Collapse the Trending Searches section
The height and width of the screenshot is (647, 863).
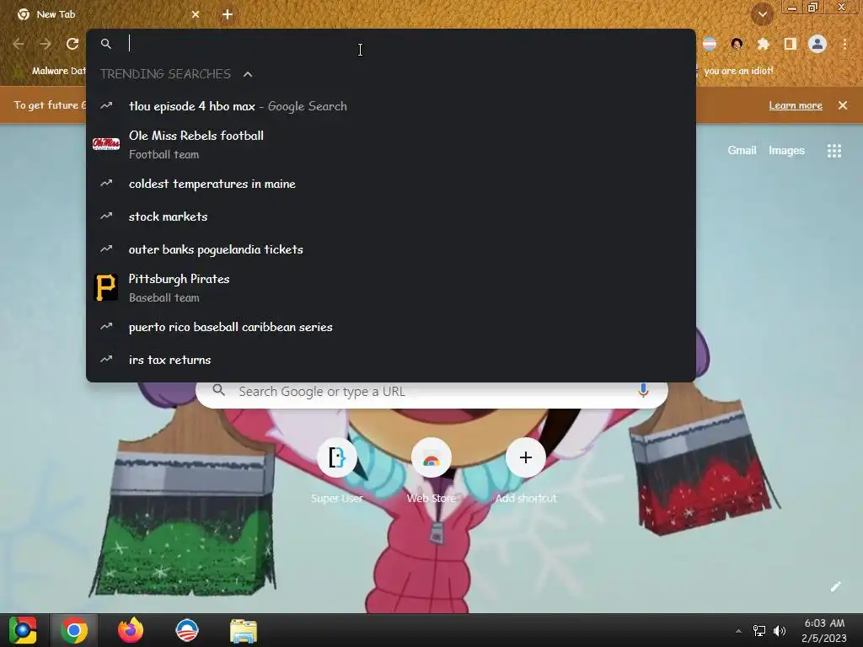(x=248, y=74)
